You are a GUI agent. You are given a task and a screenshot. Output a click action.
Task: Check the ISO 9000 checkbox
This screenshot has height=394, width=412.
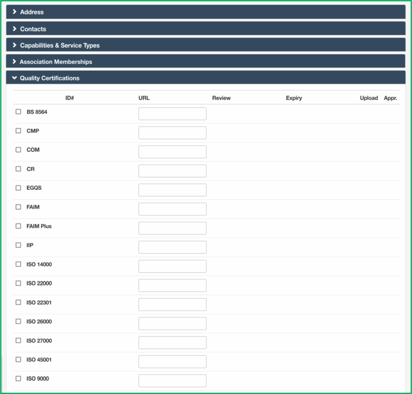(18, 378)
